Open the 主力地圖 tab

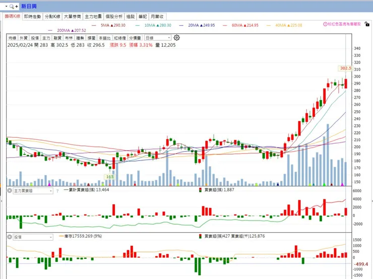[x=93, y=17]
